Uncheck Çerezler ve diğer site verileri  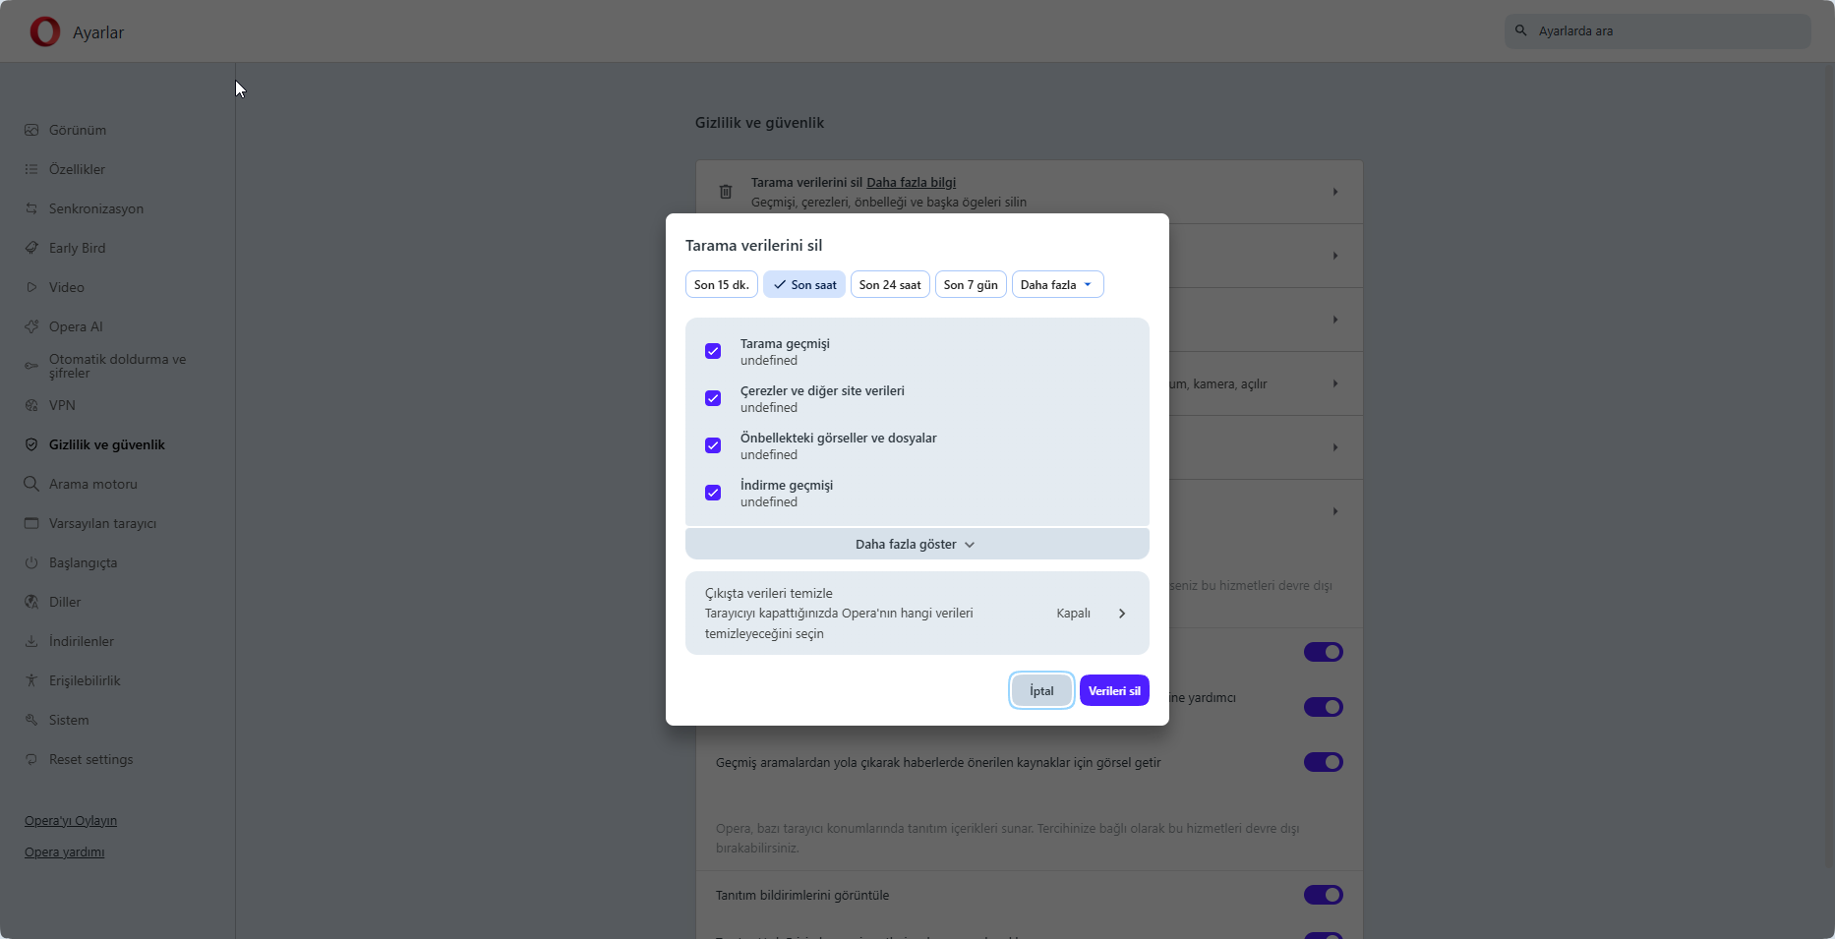click(x=713, y=398)
